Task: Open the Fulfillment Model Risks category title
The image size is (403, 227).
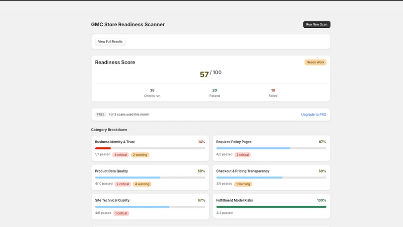Action: [234, 200]
